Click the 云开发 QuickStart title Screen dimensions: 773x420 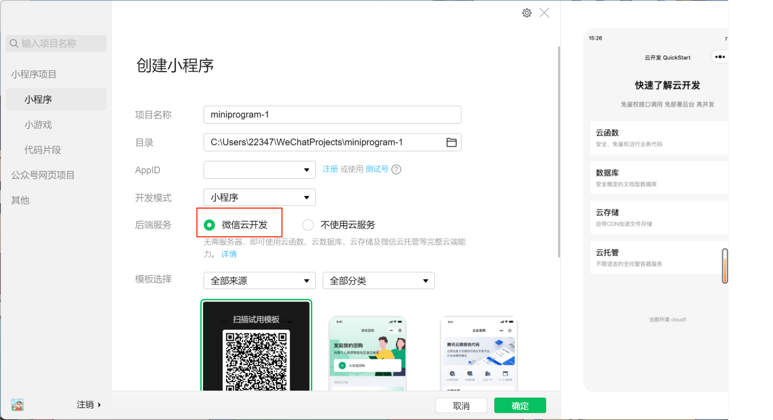[x=667, y=58]
